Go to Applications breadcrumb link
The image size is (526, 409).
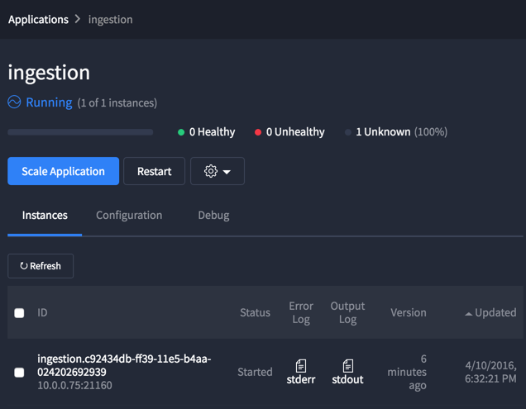38,19
